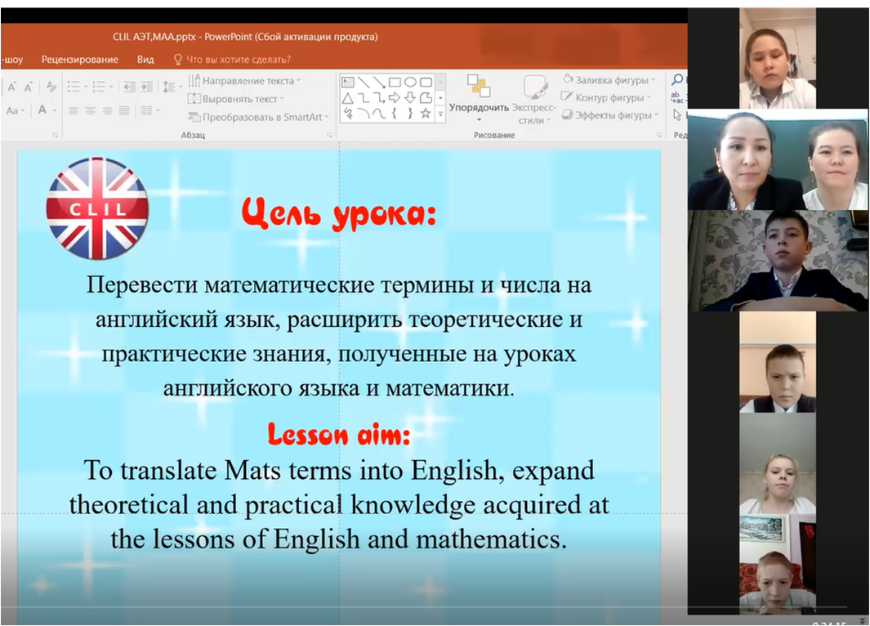Image resolution: width=870 pixels, height=626 pixels.
Task: Select the triangle shape in the gallery
Action: (x=347, y=98)
